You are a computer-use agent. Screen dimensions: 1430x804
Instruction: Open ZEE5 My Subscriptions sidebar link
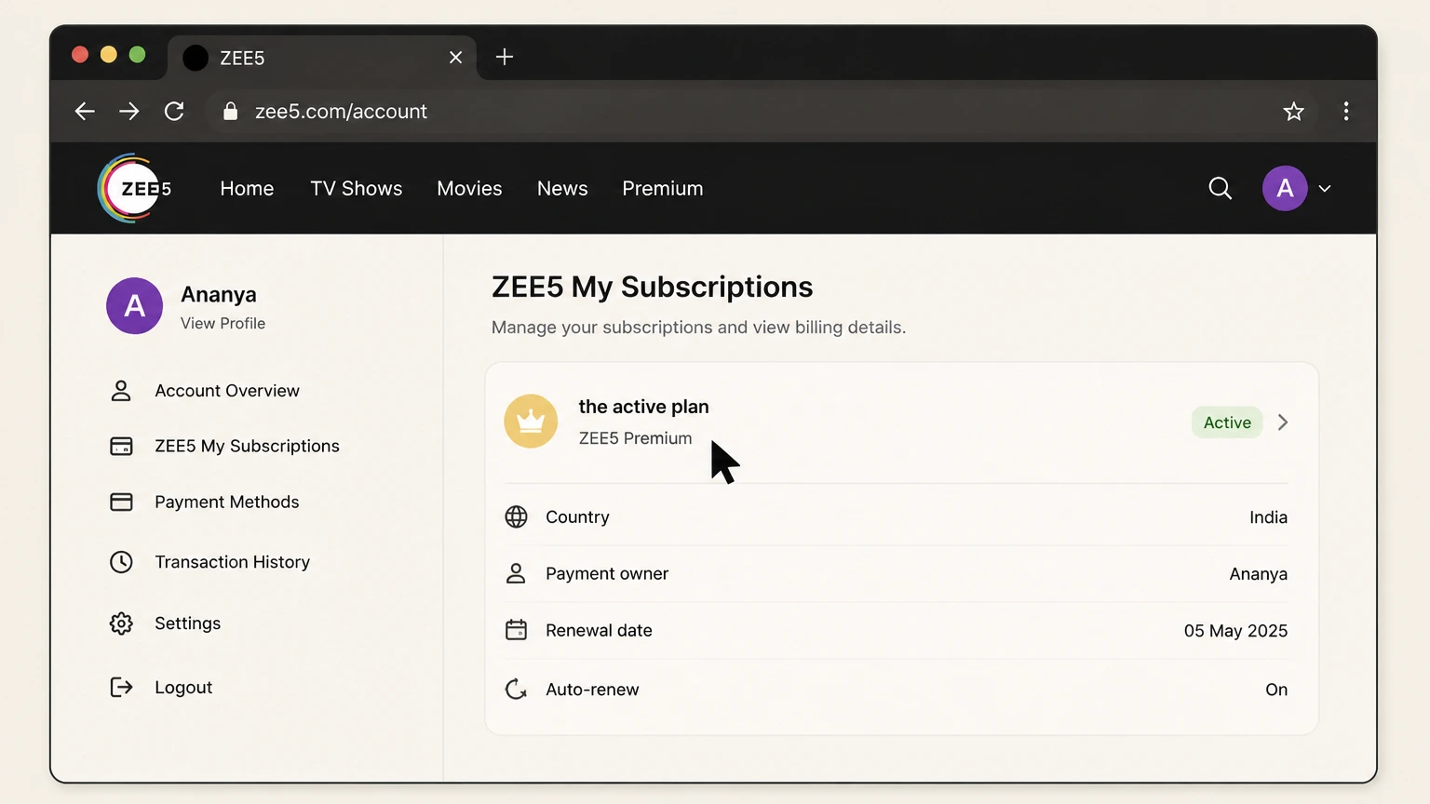click(x=247, y=446)
